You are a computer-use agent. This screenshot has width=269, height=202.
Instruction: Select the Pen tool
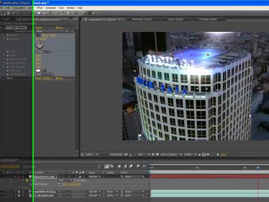click(44, 13)
